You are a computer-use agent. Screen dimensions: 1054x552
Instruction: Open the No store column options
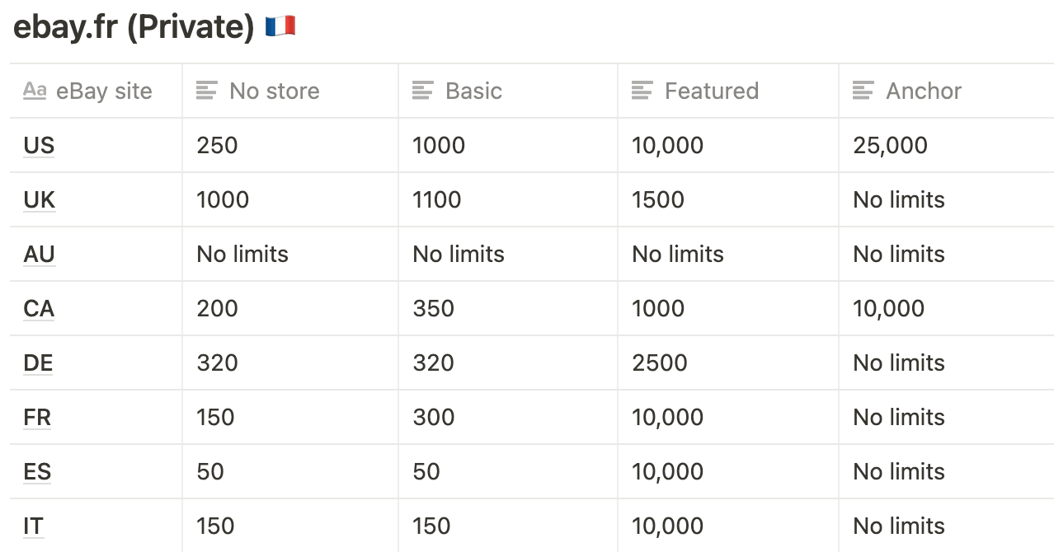tap(290, 91)
